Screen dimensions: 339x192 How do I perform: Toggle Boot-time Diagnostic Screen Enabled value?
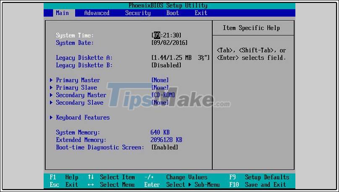pyautogui.click(x=165, y=147)
